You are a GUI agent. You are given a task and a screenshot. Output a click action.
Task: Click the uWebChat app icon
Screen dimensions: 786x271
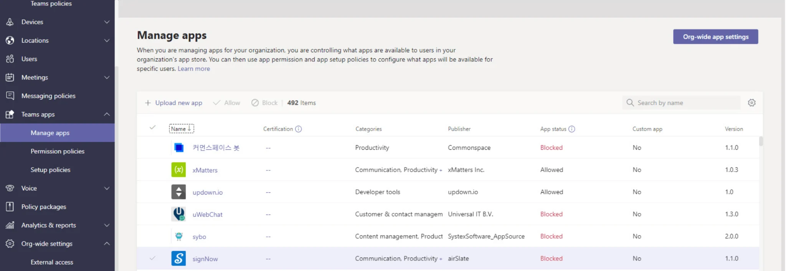(178, 214)
